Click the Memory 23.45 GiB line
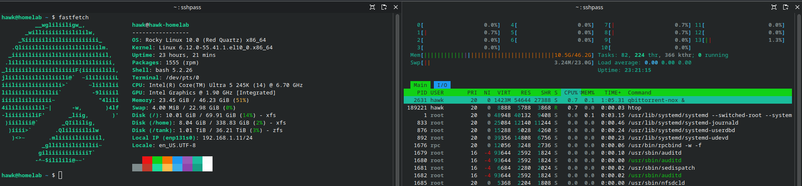 191,100
